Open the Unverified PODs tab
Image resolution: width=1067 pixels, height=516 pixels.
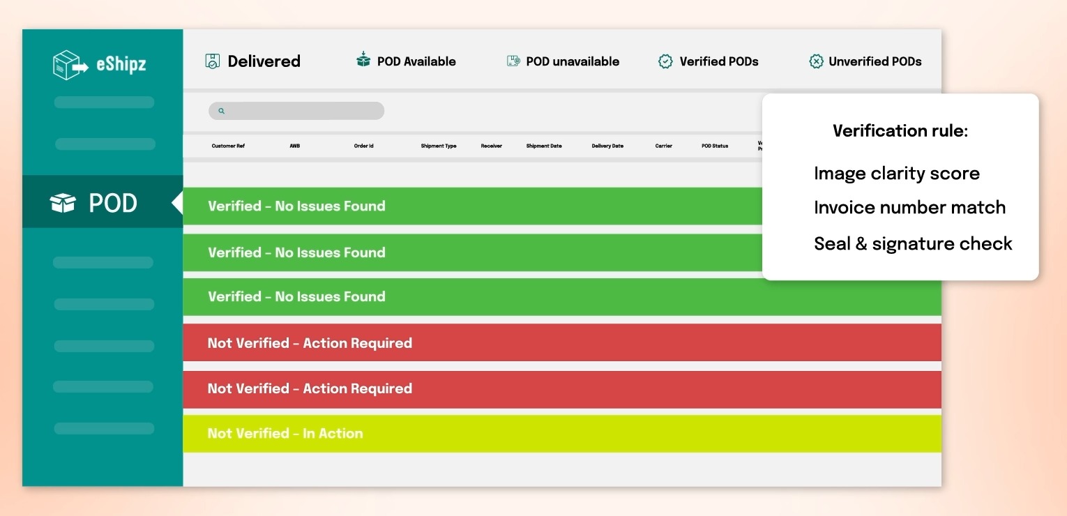click(875, 61)
